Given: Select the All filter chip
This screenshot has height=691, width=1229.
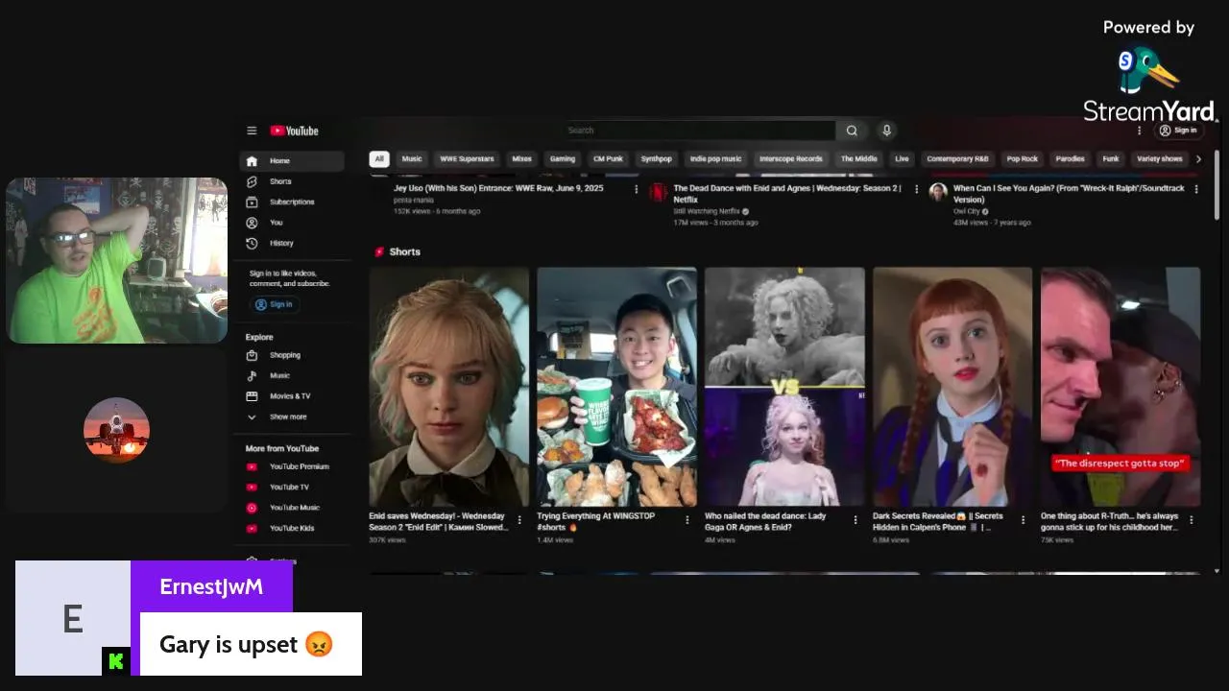Looking at the screenshot, I should 379,159.
